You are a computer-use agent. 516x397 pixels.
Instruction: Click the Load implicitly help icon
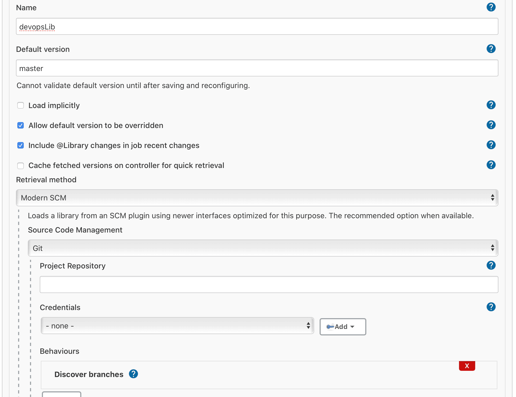click(x=491, y=105)
